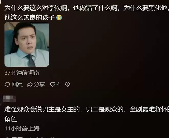169x138 pixels.
Task: Click the 11小时前·上海 timestamp
Action: (x=22, y=128)
